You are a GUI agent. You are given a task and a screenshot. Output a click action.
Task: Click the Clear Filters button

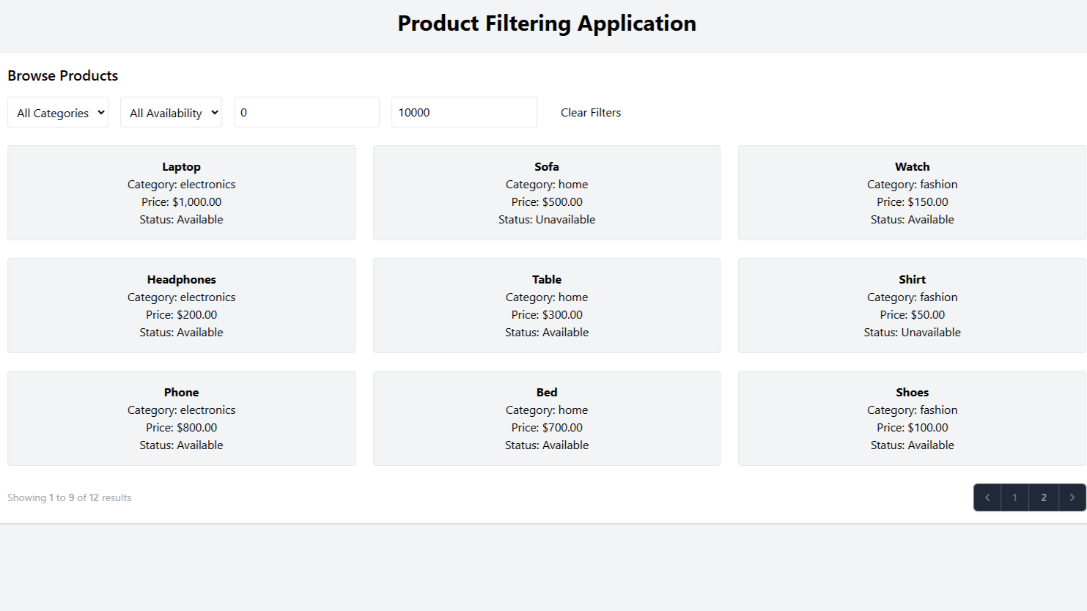(590, 113)
